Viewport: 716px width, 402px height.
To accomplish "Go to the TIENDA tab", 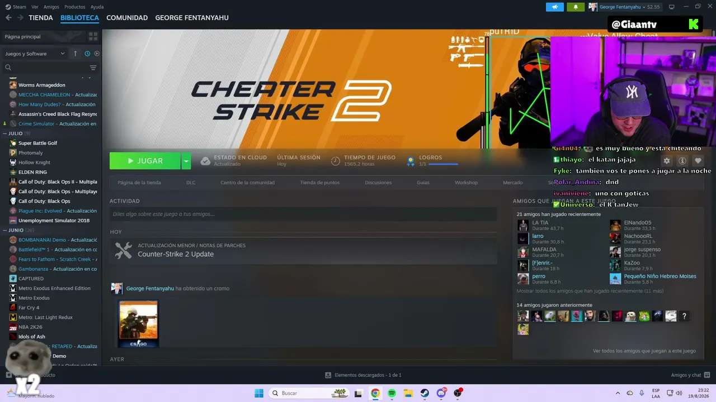I will [41, 18].
